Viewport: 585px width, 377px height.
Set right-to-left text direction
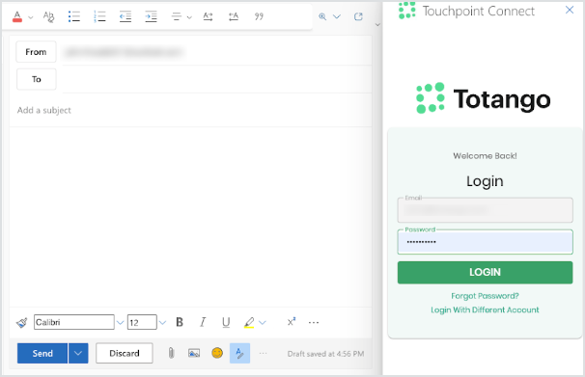click(234, 16)
